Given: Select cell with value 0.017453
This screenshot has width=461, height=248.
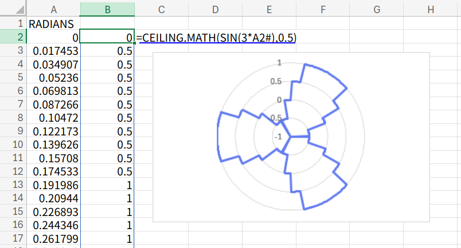Looking at the screenshot, I should click(x=54, y=51).
